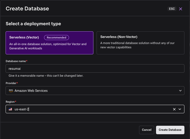The width and height of the screenshot is (190, 139).
Task: Choose Serverless (Non-Vector) deployment type
Action: (140, 43)
